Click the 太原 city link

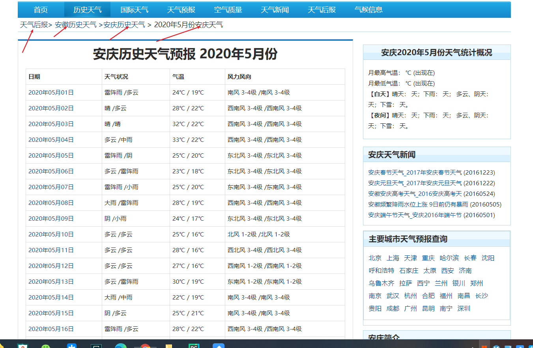[430, 271]
